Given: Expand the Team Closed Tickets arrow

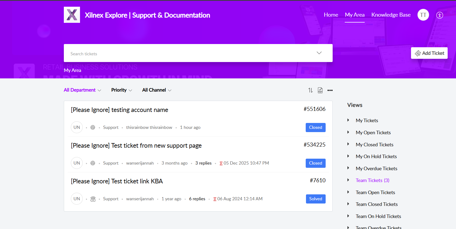Looking at the screenshot, I should pos(348,204).
